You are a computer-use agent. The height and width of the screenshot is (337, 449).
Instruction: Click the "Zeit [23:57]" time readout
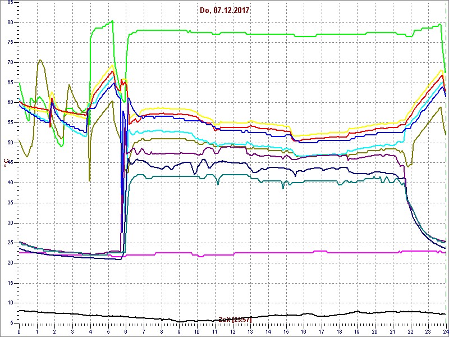[235, 319]
